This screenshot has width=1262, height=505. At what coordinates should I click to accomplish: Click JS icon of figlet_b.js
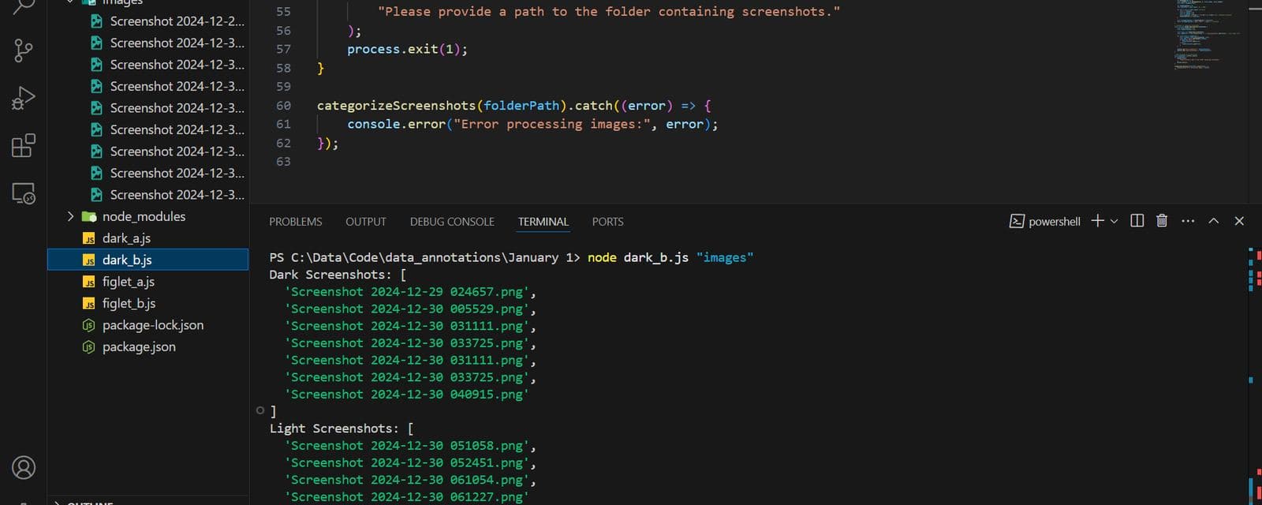89,304
